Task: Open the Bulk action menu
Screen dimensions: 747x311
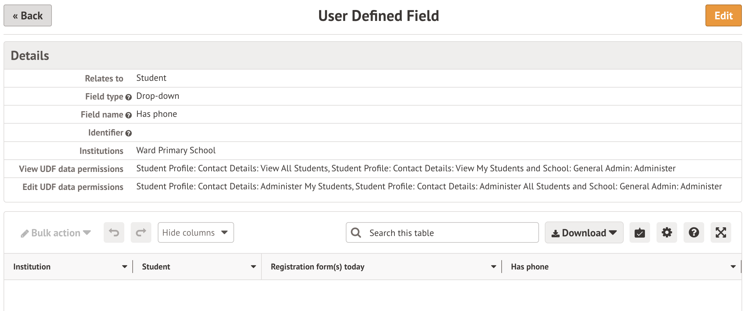Action: pos(56,233)
